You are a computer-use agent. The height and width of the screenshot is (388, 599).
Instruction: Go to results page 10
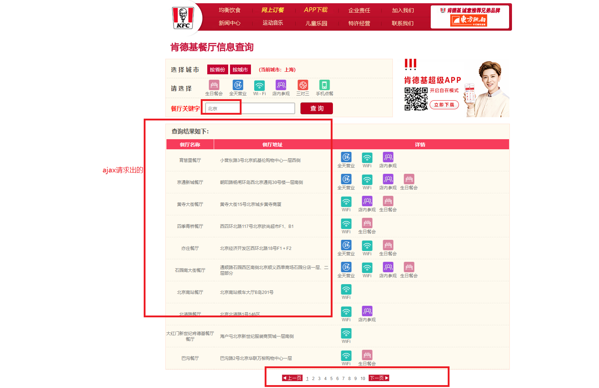363,378
